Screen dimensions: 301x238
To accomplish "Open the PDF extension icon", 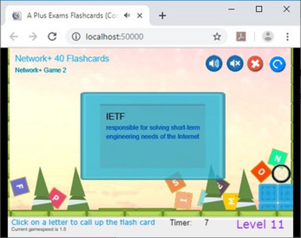I will click(241, 37).
